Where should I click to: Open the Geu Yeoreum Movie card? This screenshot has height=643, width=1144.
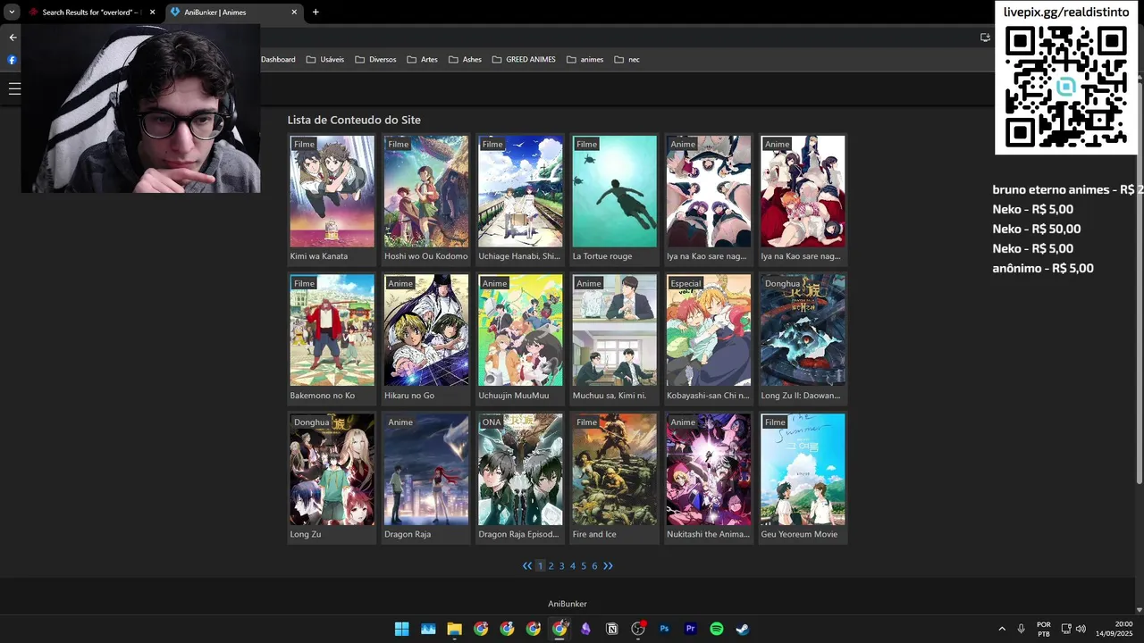coord(803,478)
